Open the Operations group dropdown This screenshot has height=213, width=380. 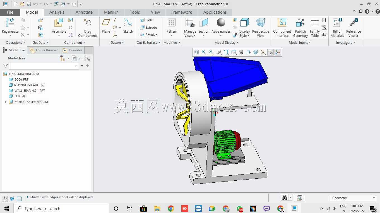[x=15, y=43]
